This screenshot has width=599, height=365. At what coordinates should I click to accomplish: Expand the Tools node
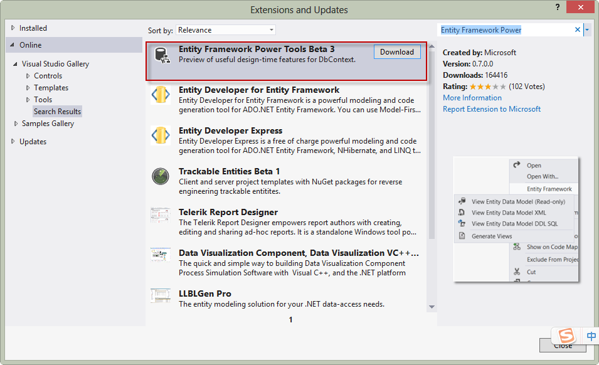tap(28, 100)
